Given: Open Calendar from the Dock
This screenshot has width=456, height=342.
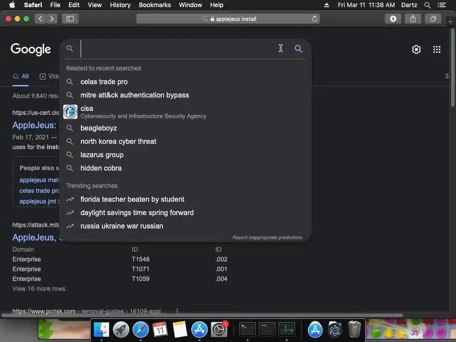Looking at the screenshot, I should 160,330.
